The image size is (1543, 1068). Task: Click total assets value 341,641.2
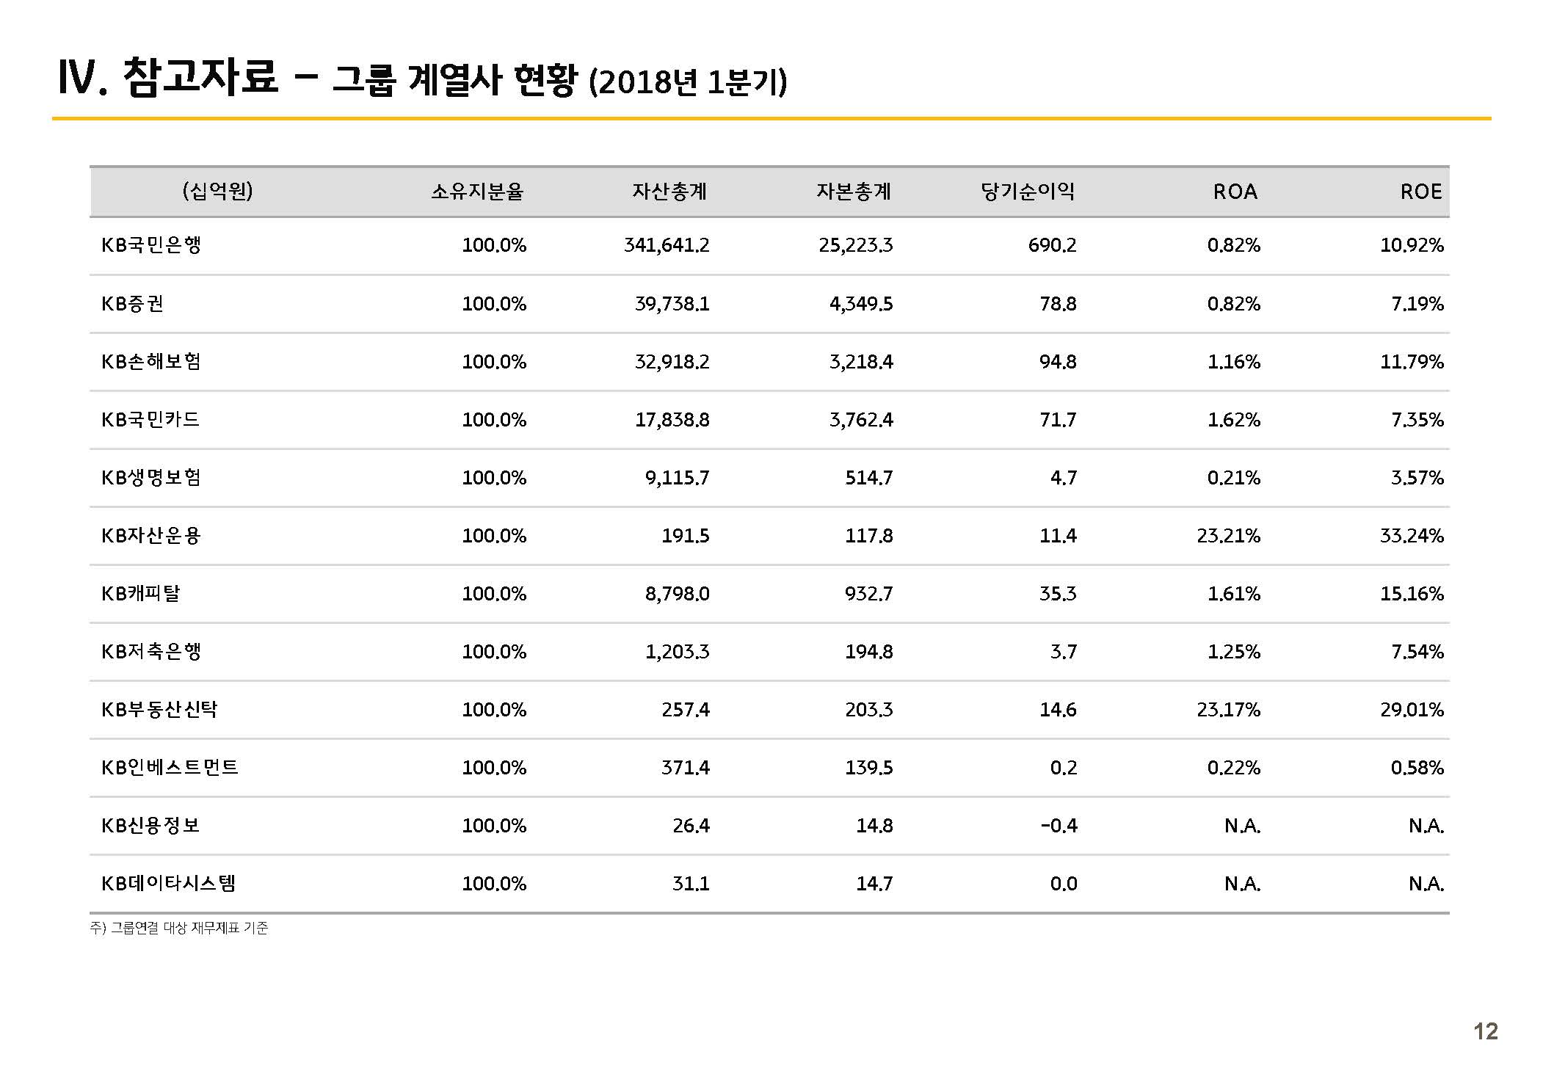pos(667,245)
